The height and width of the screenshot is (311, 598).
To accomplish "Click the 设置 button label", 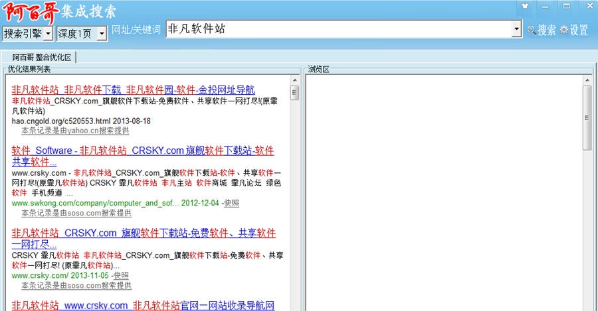I will (579, 30).
